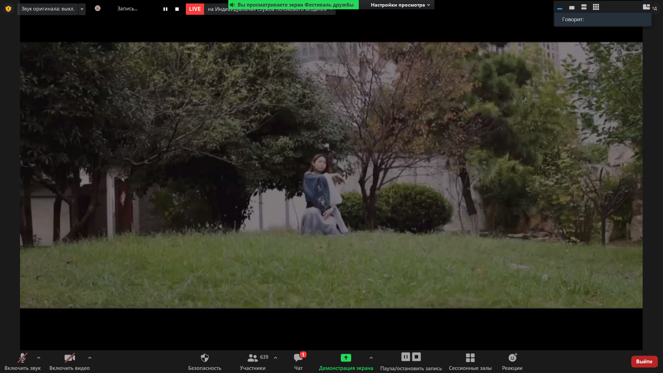Open the Чат panel
The height and width of the screenshot is (373, 663).
tap(298, 362)
